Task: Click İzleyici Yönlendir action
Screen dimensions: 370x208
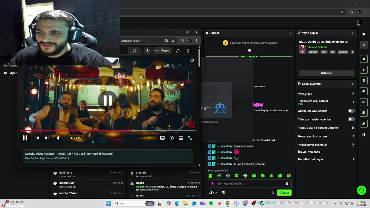Action: click(309, 152)
